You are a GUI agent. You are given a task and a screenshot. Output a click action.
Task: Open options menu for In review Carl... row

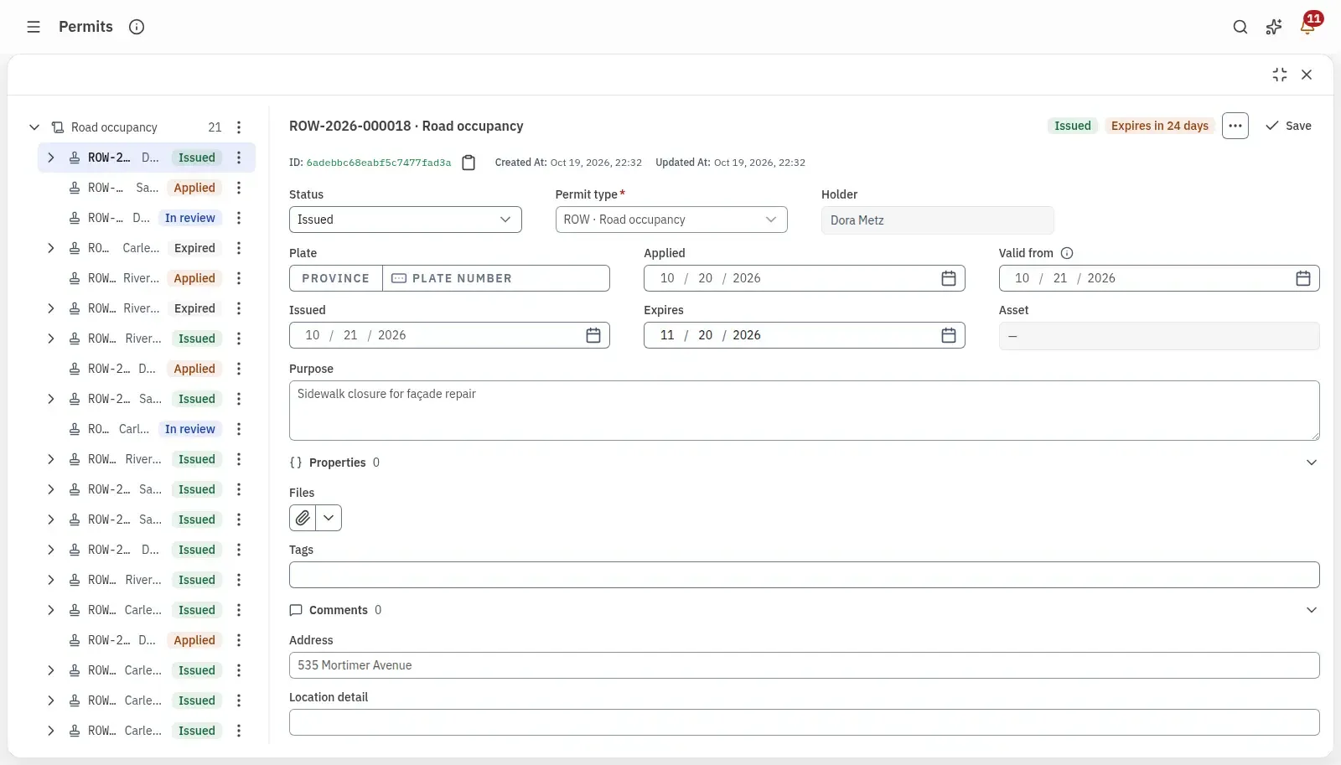pyautogui.click(x=239, y=429)
